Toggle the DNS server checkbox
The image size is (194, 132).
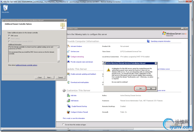(x=9, y=35)
